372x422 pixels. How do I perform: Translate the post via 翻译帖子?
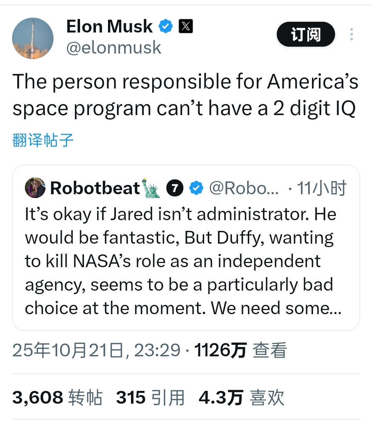coord(43,140)
